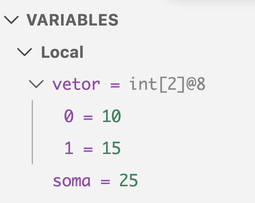Select index 0 name under vetor

point(69,117)
